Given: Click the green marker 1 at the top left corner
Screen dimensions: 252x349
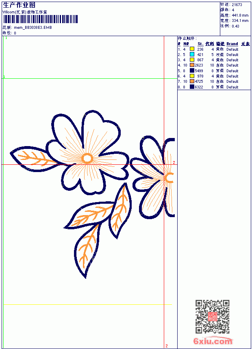Looking at the screenshot, I should coord(6,38).
